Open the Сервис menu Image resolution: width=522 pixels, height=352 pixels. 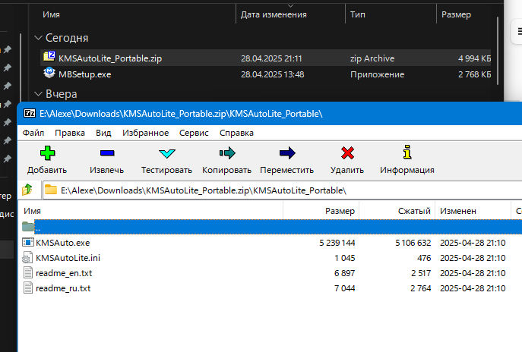tap(194, 132)
